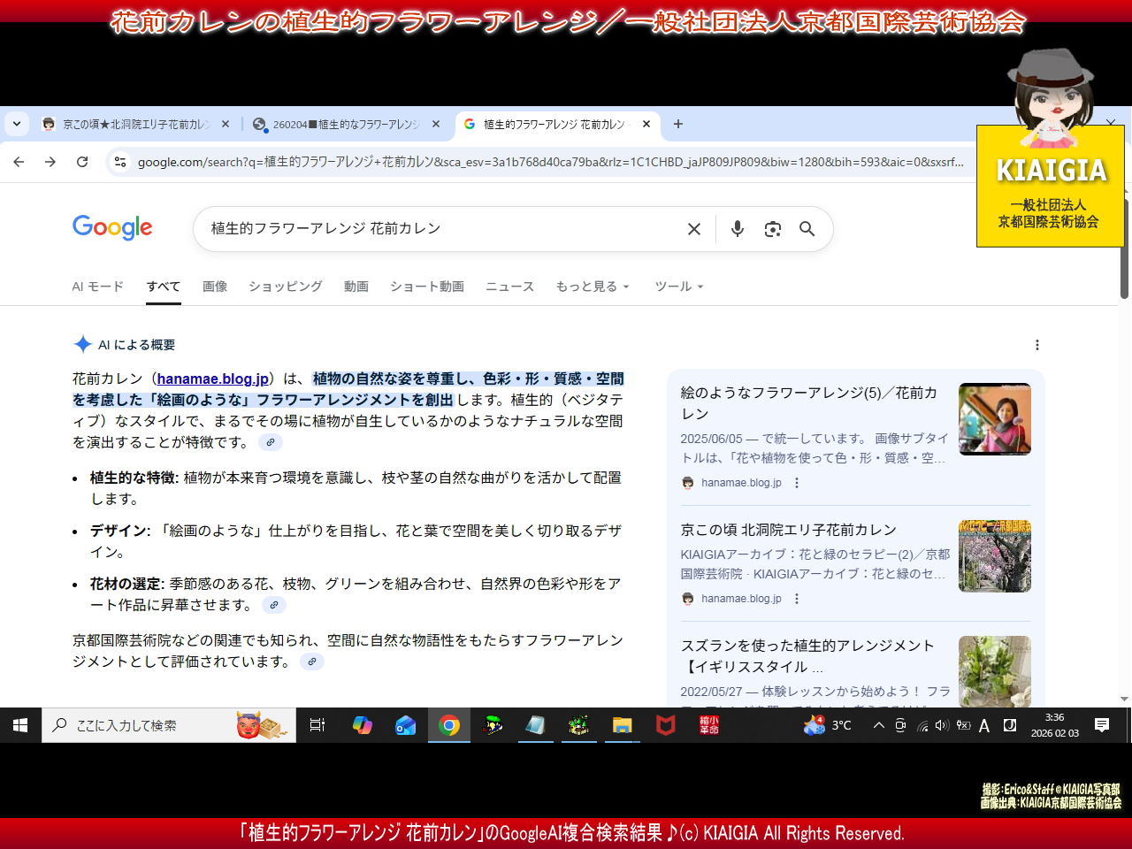The image size is (1132, 849).
Task: Open the clock showing 3:36 in taskbar
Action: point(1054,725)
